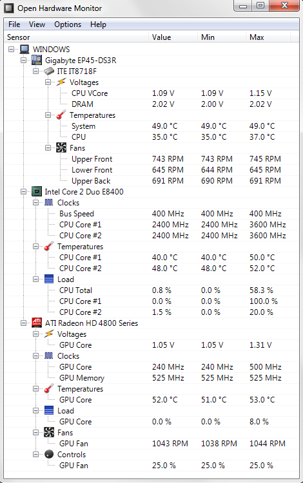
Task: Click the motherboard Fans fan icon
Action: (61, 148)
